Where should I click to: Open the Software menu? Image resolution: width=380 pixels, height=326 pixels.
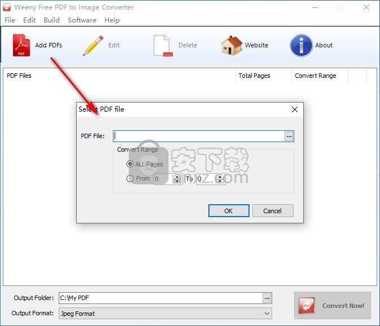(82, 20)
